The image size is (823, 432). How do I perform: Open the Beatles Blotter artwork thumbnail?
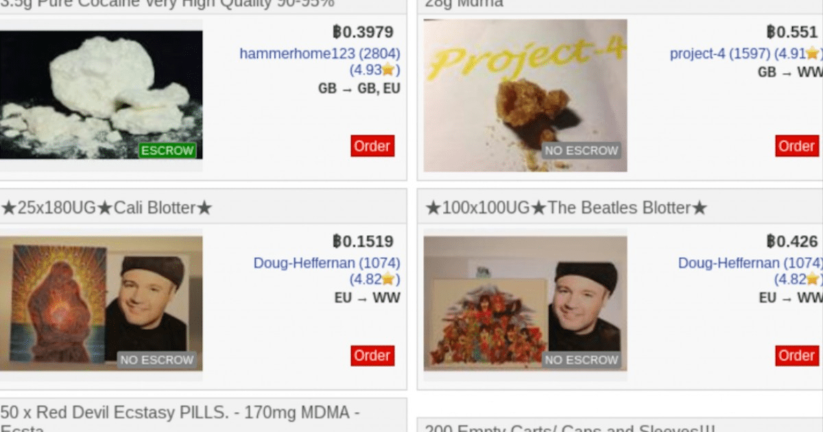point(525,303)
